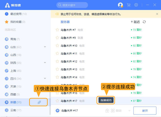Click the quick connect link icon for 新疆

click(x=39, y=102)
